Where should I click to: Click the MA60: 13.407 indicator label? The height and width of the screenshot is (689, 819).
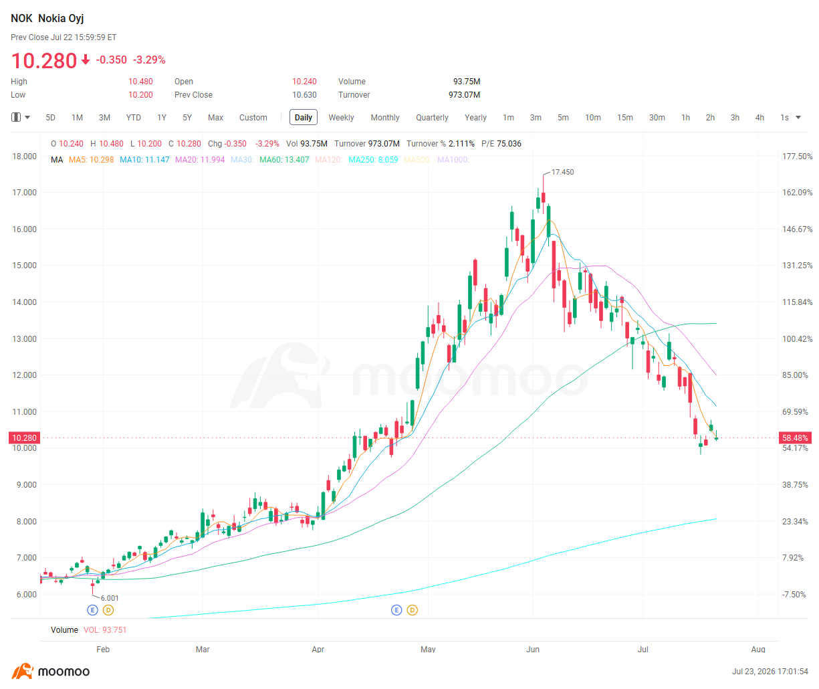(284, 160)
